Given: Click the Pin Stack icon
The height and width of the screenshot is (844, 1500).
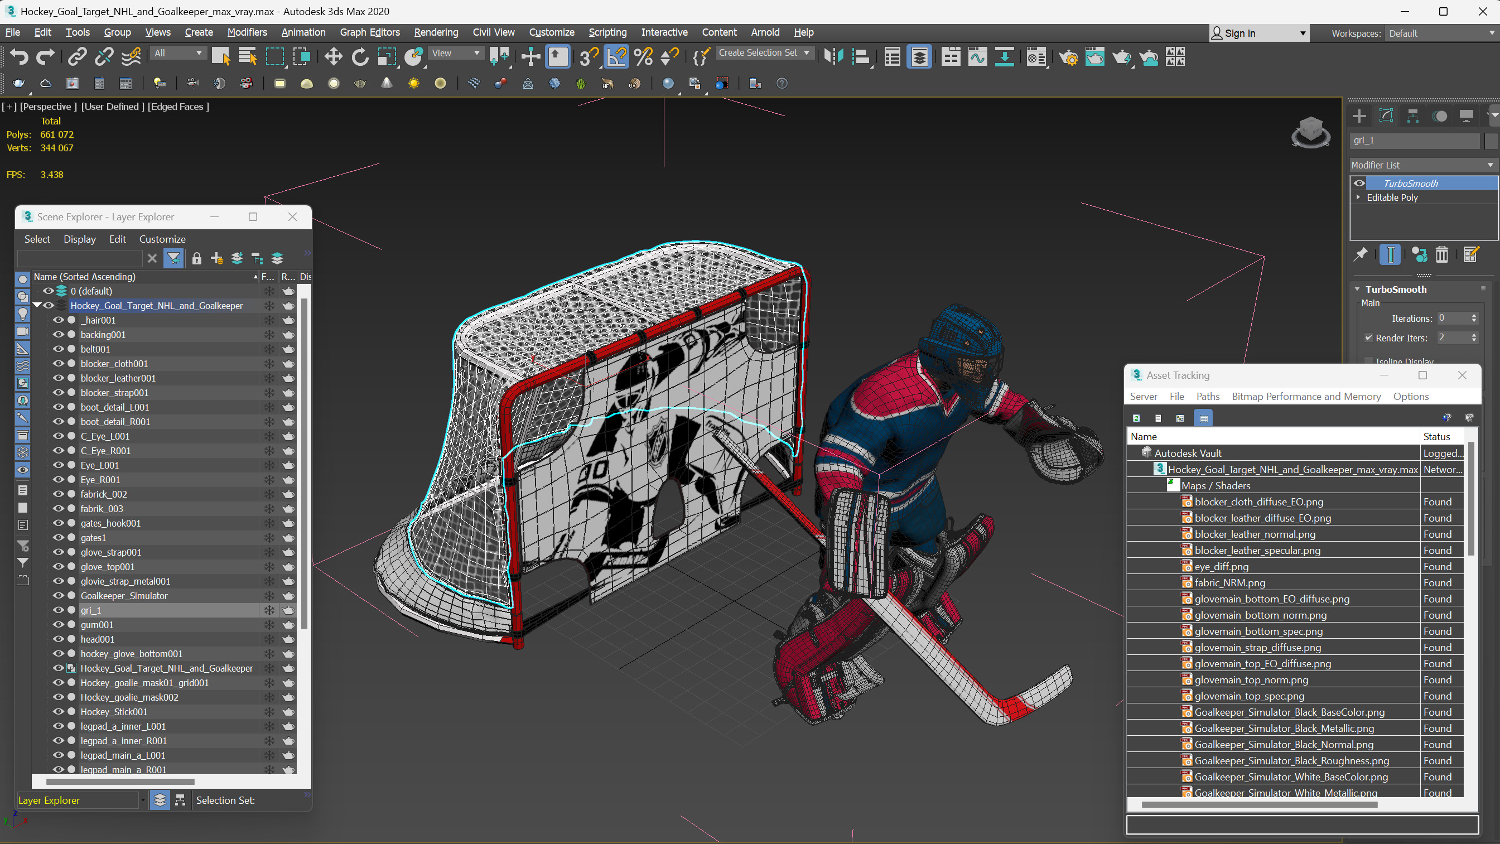Looking at the screenshot, I should (x=1360, y=254).
